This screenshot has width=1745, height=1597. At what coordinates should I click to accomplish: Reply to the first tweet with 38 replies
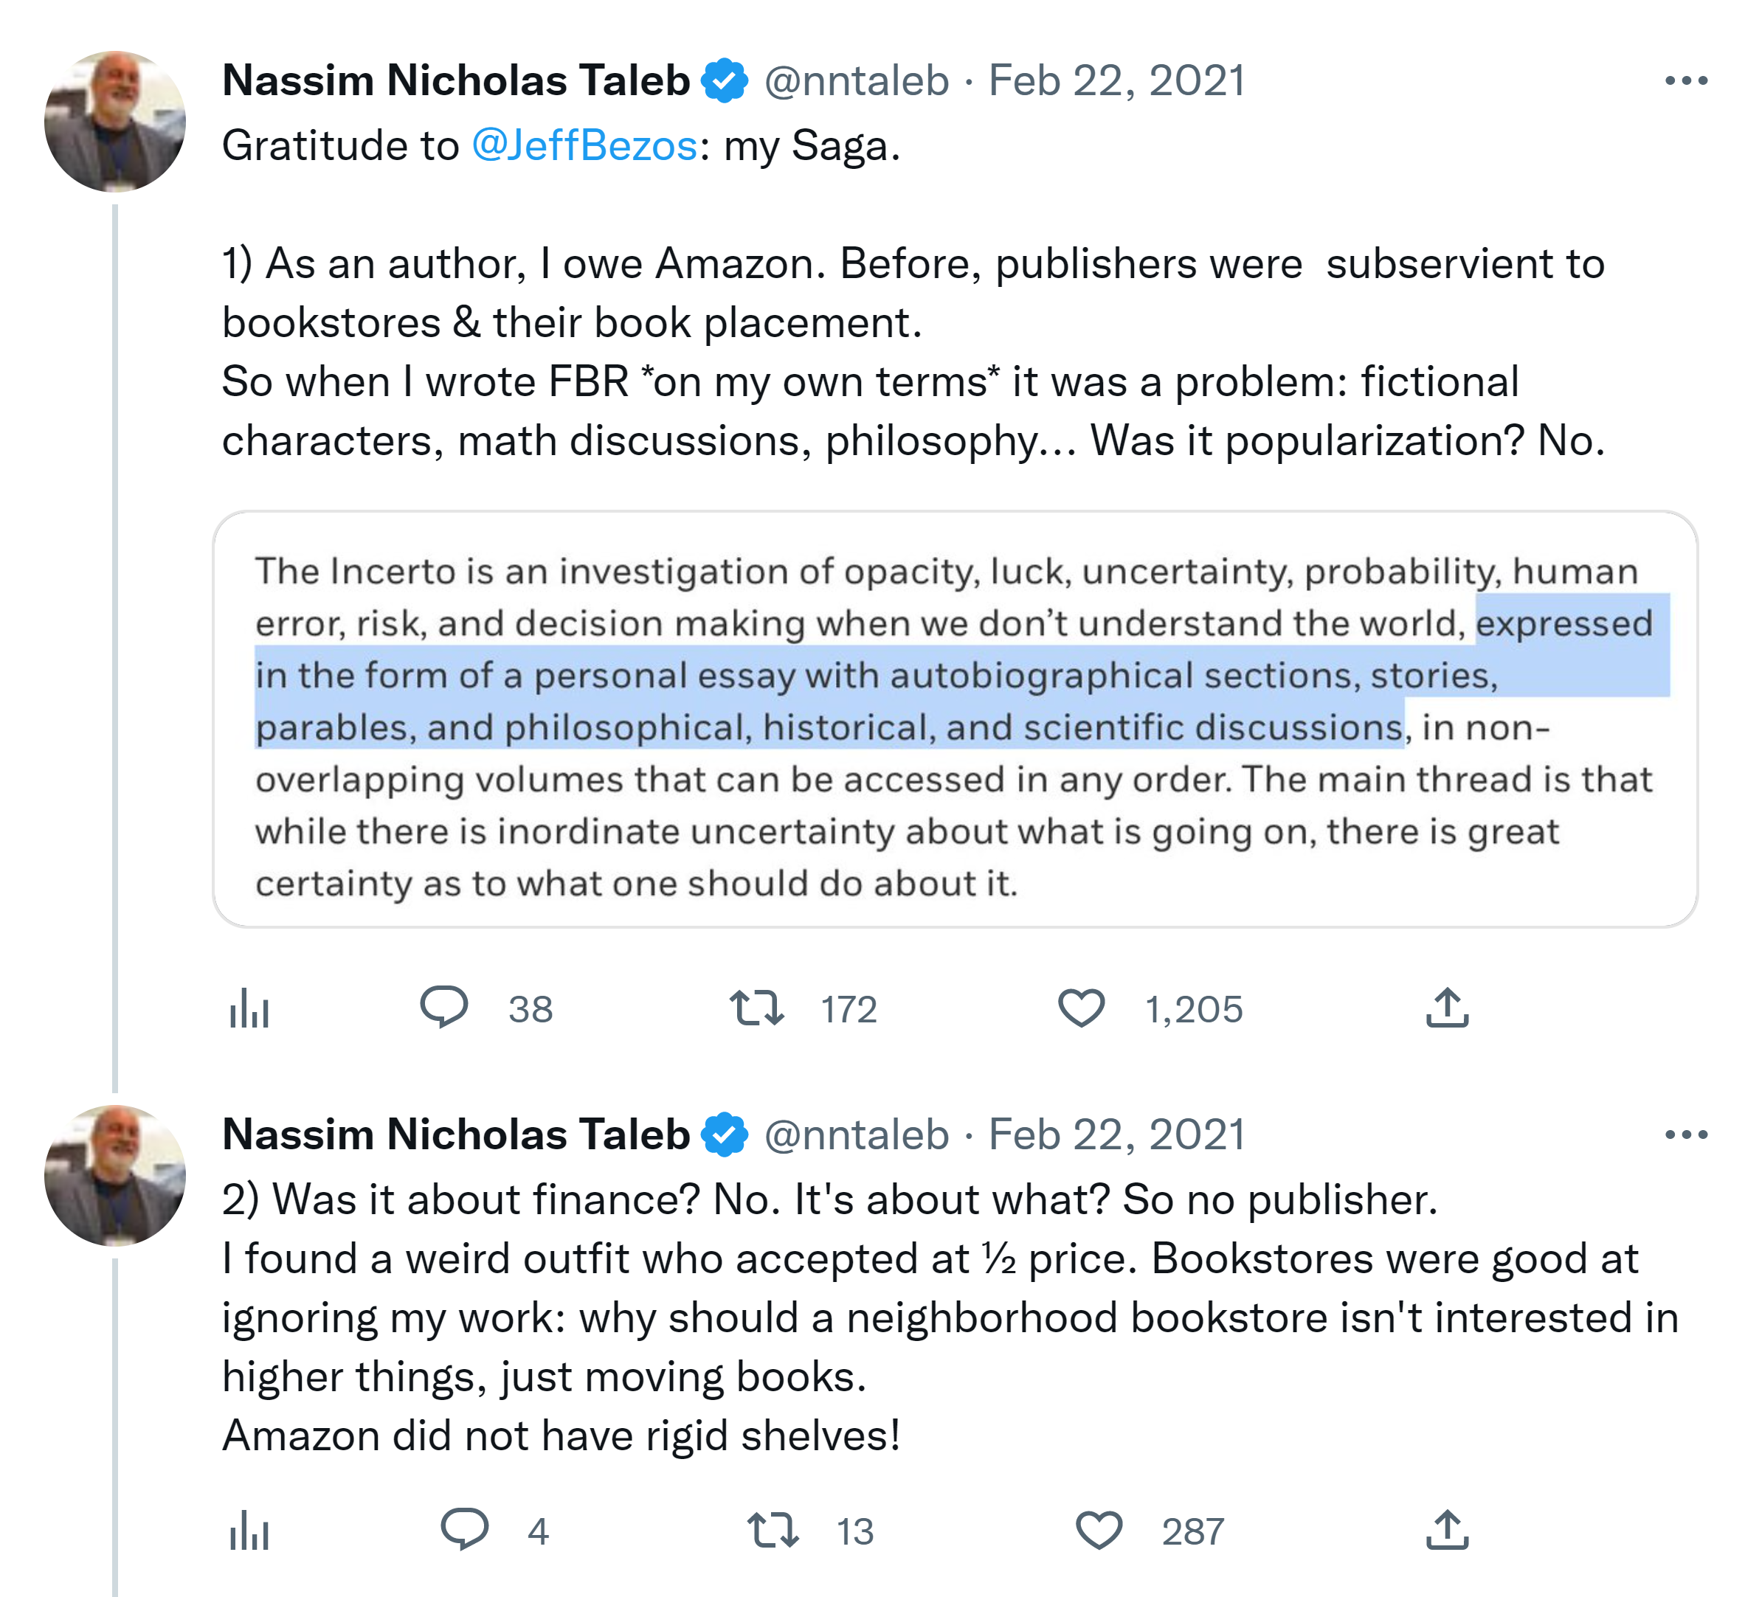(x=444, y=1007)
